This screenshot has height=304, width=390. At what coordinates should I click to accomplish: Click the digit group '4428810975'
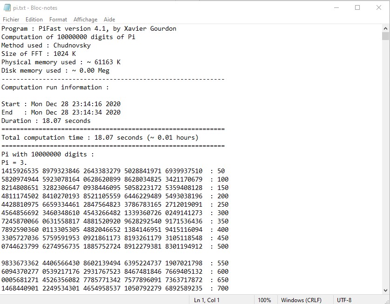20,204
